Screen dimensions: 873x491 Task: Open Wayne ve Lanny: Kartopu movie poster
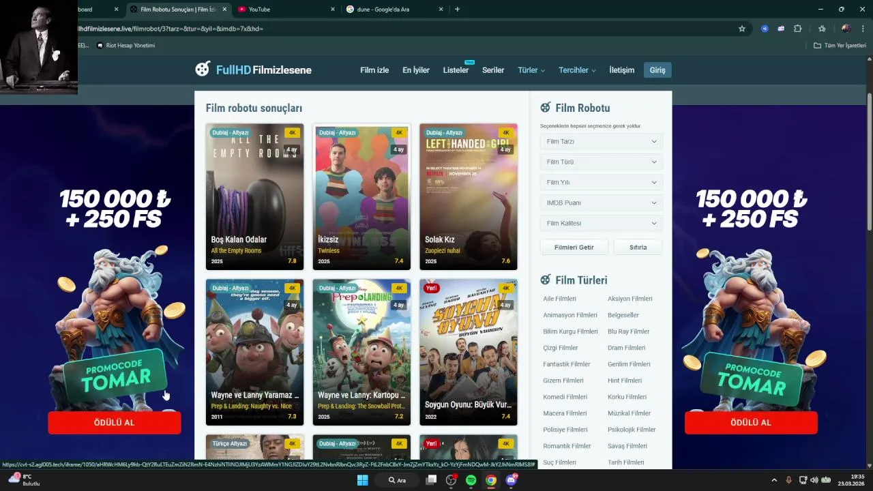coord(361,353)
